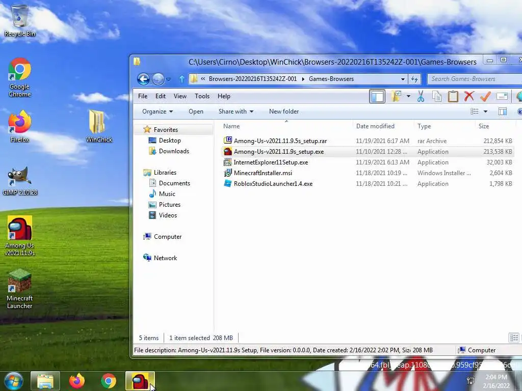The image size is (522, 391).
Task: Open Windows Explorer from taskbar
Action: pyautogui.click(x=45, y=381)
